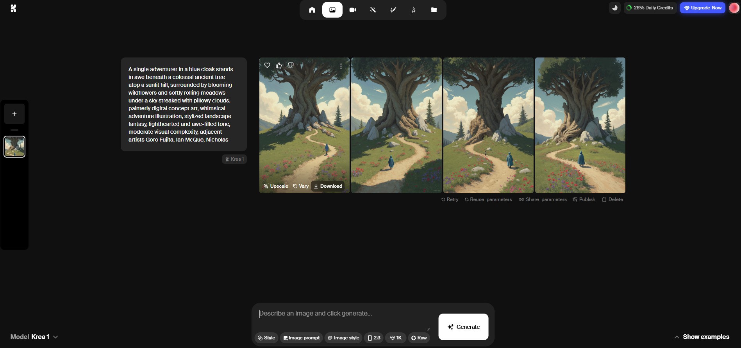Open the Video generation tab
Viewport: 741px width, 348px height.
tap(352, 10)
